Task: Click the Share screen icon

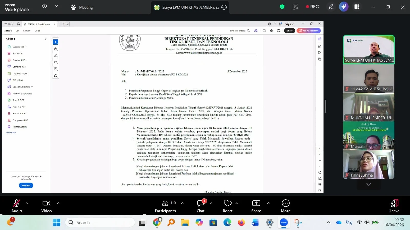Action: 256,206
